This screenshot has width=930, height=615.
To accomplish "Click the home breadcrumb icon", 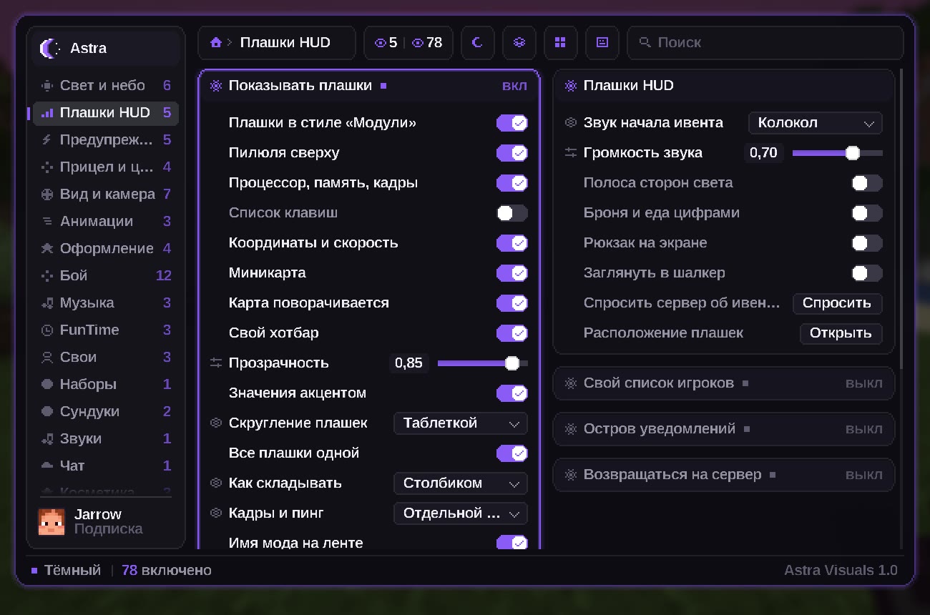I will pyautogui.click(x=216, y=43).
